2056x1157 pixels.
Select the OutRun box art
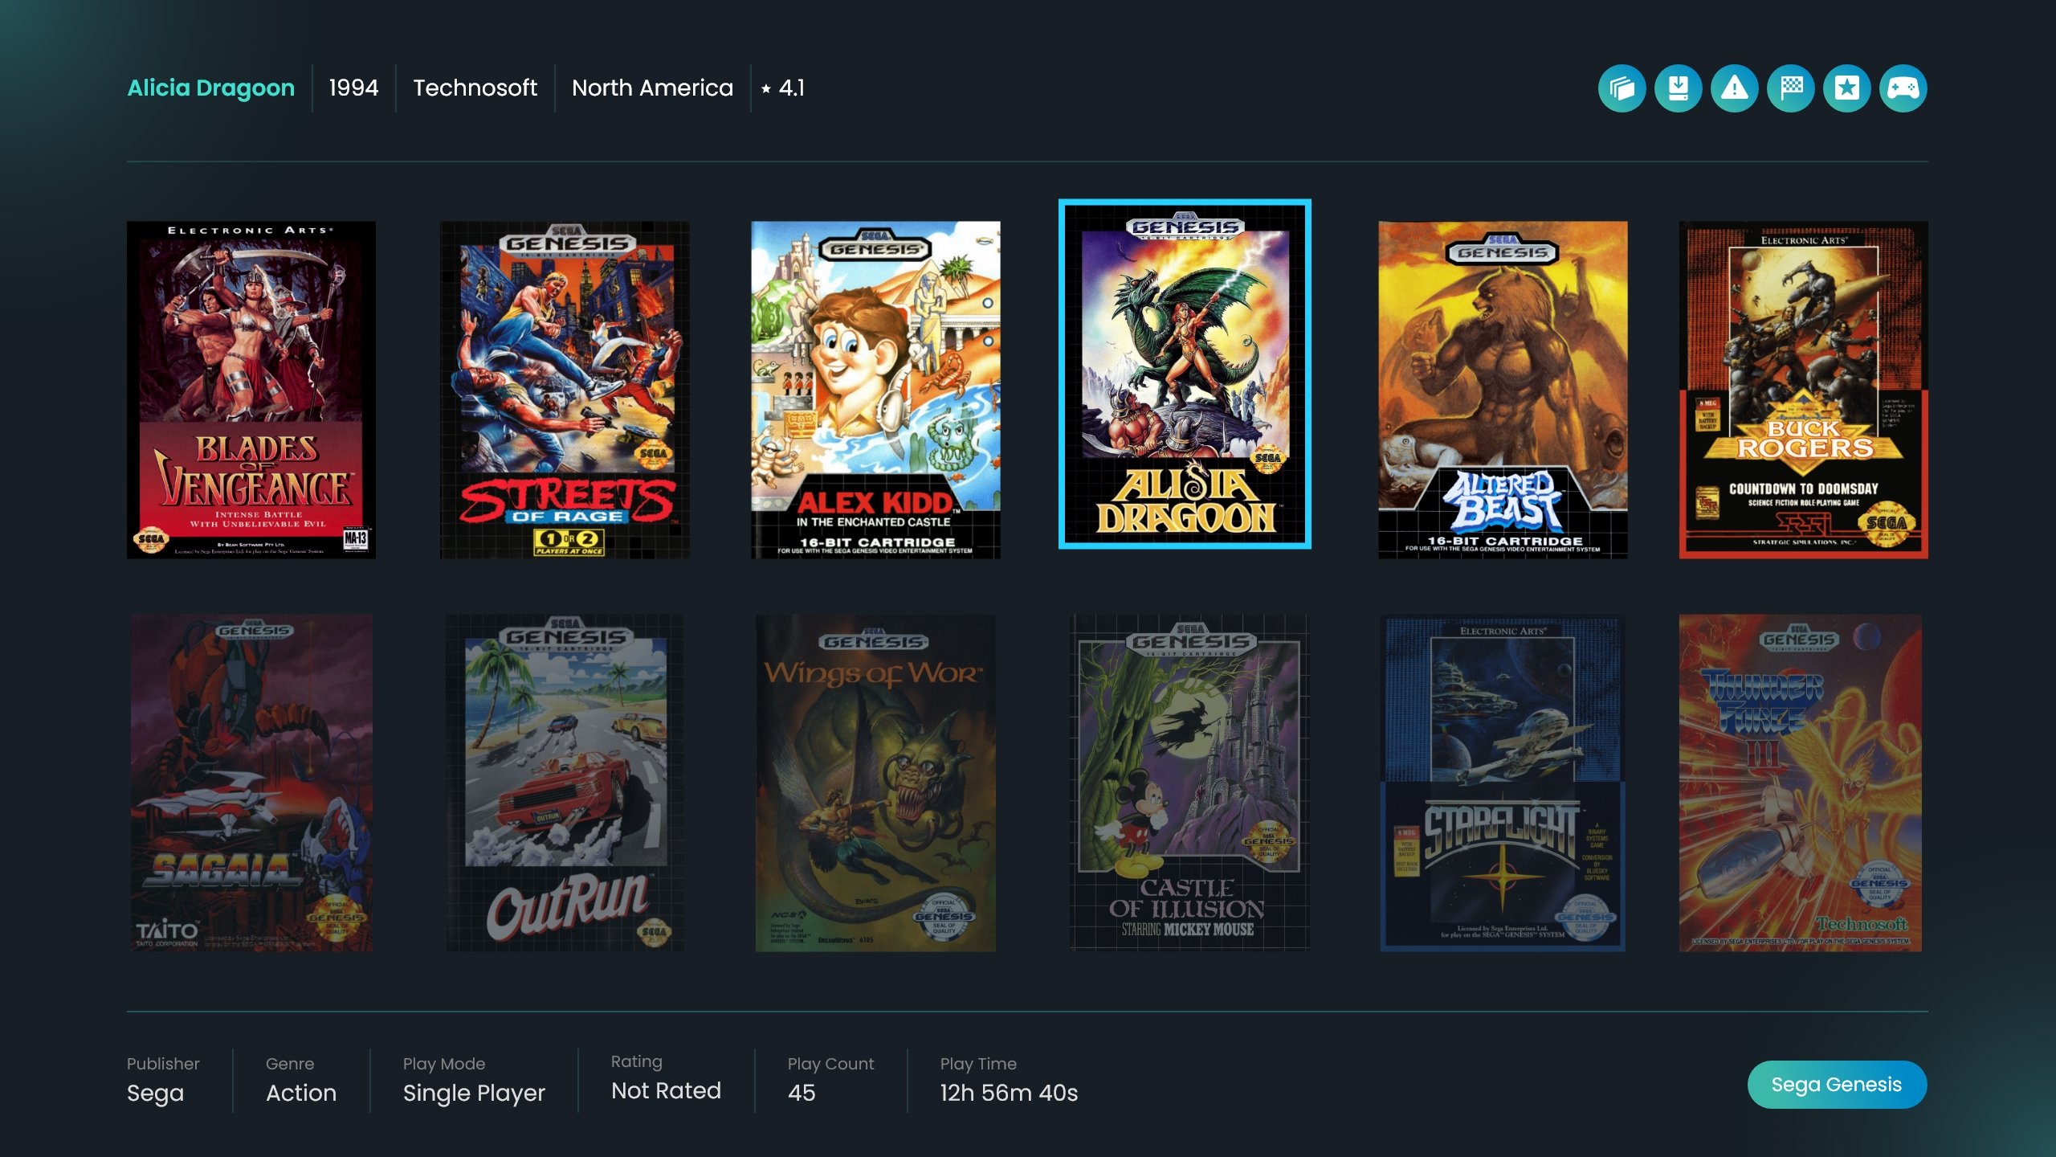pyautogui.click(x=565, y=783)
